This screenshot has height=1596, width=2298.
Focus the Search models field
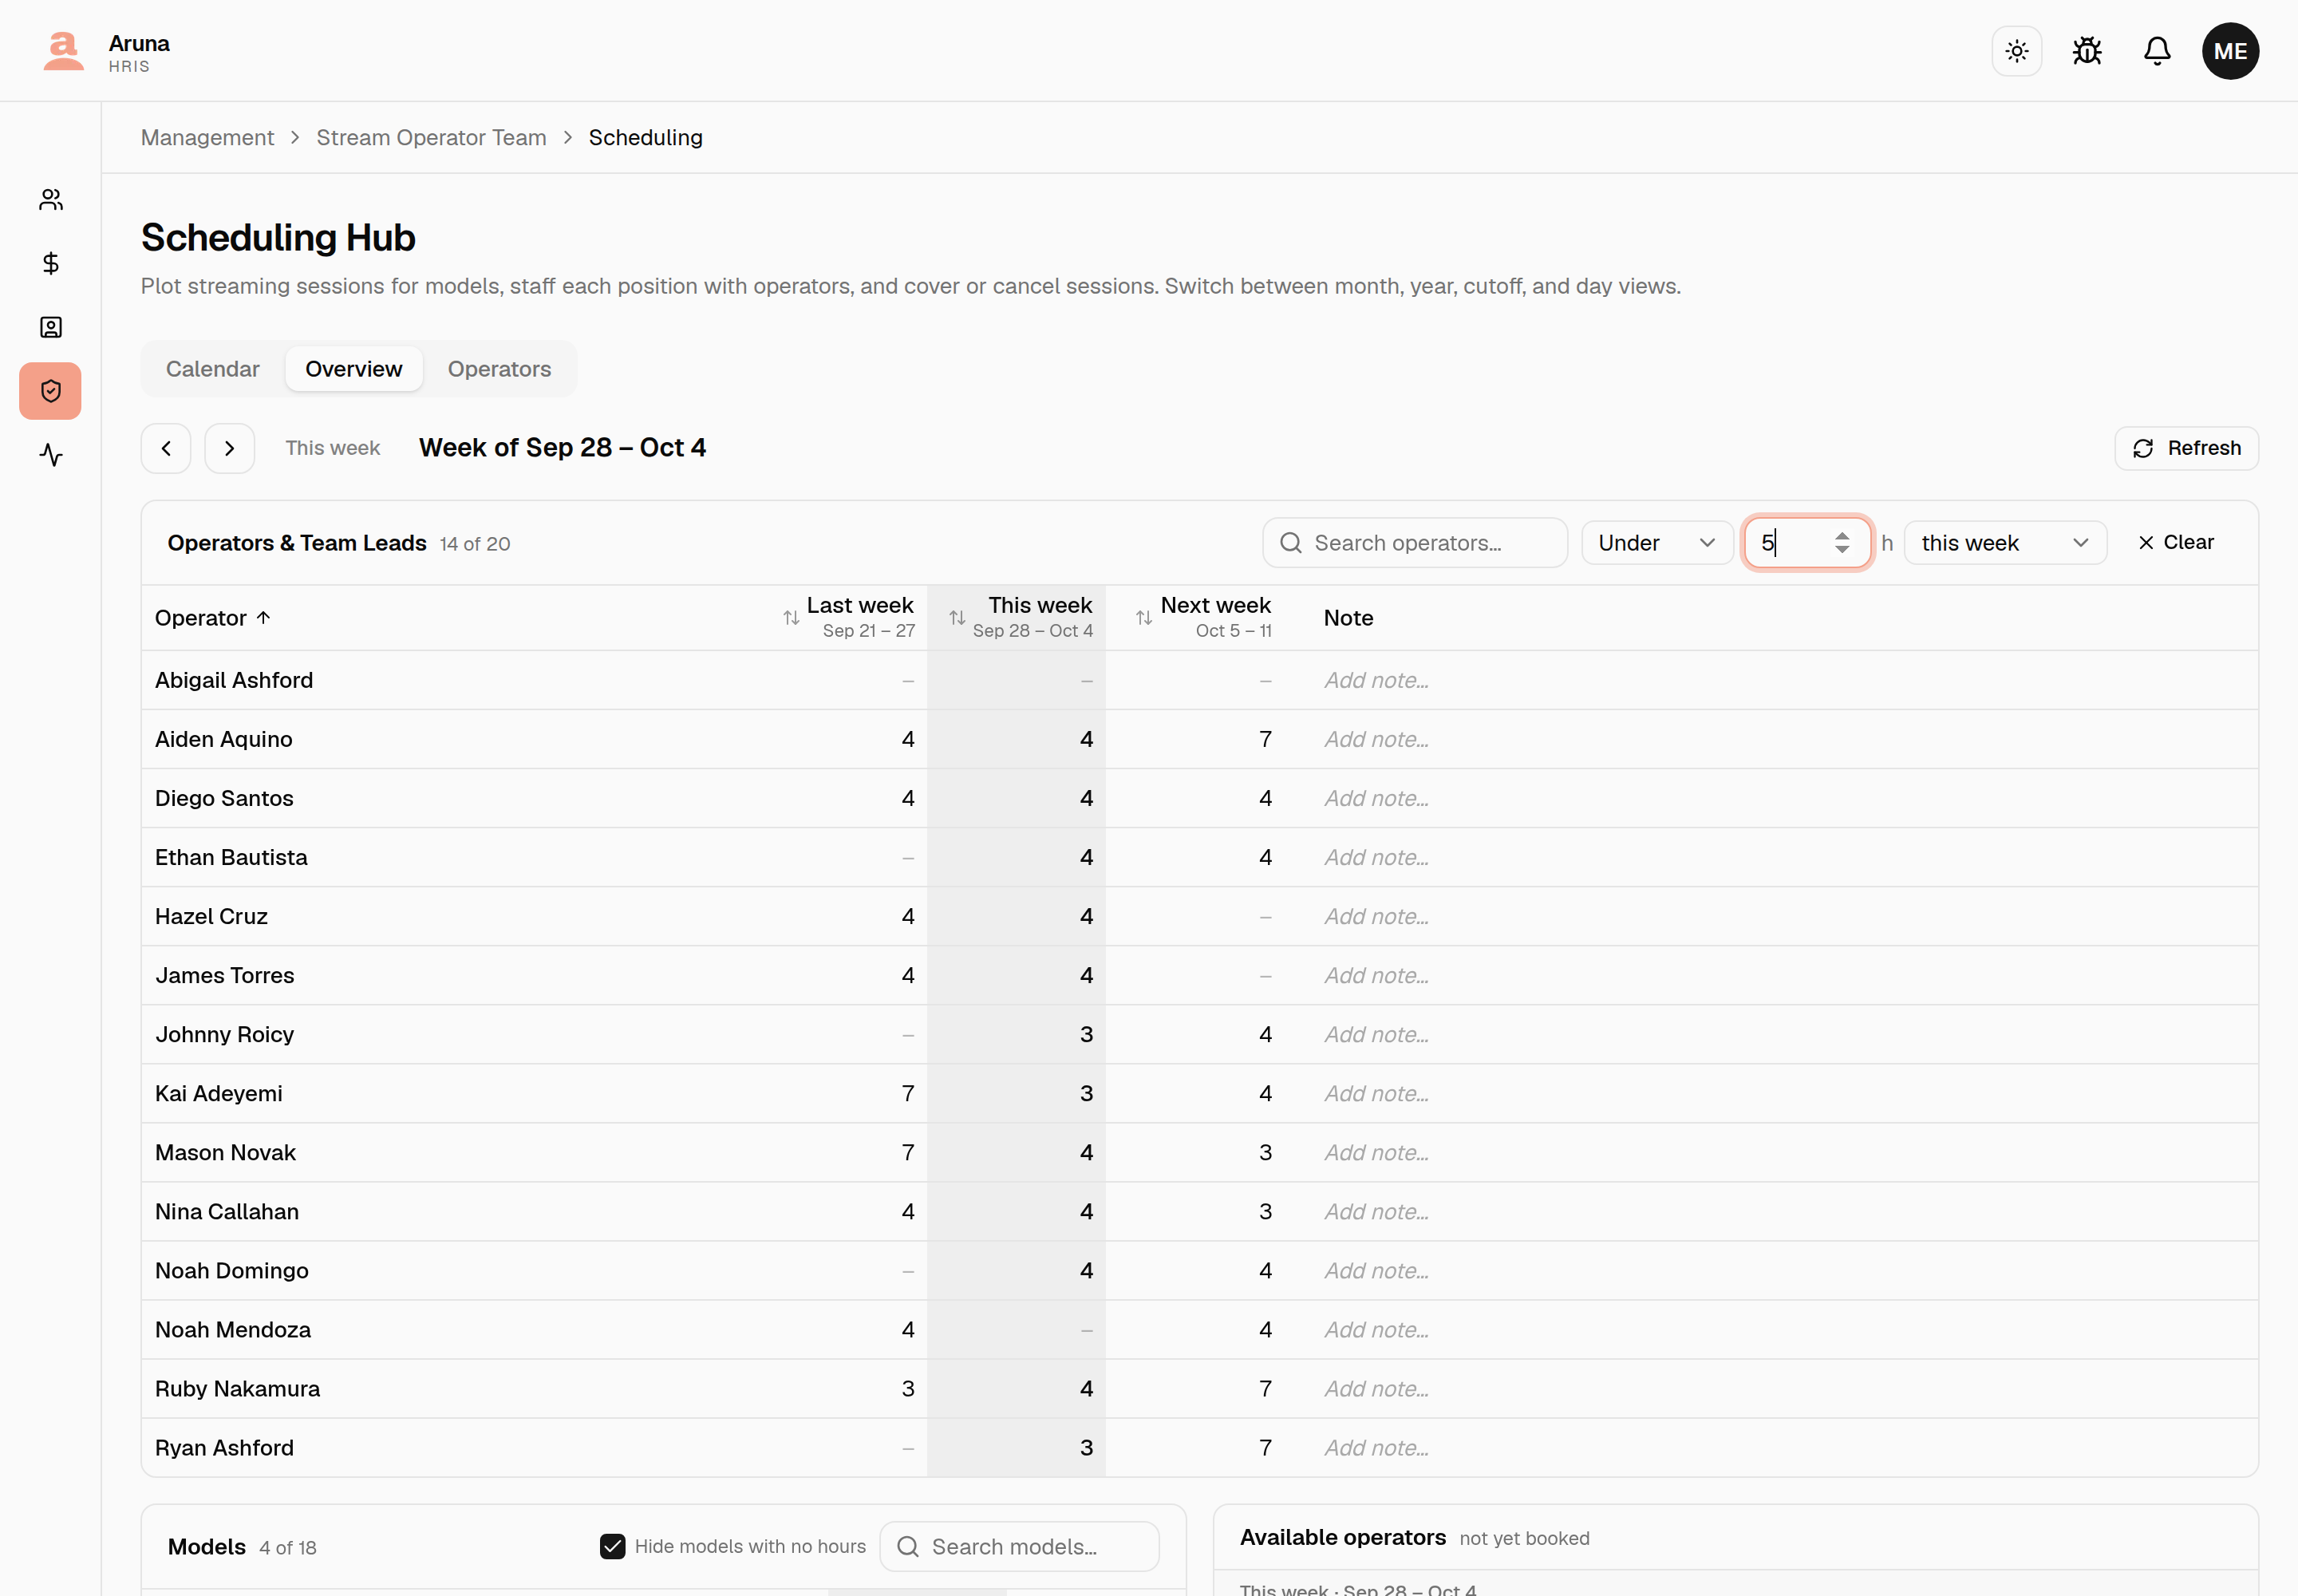(x=1019, y=1546)
